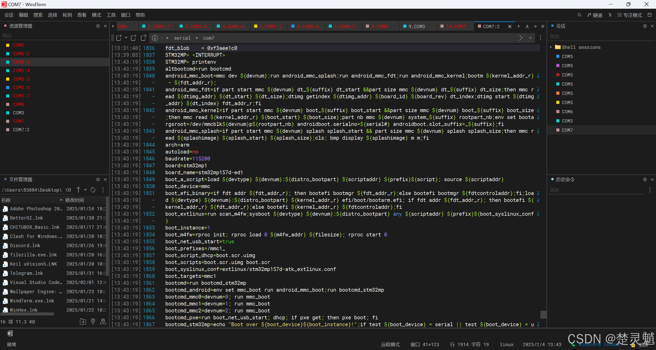
Task: Click the terminal vertical scrollbar thumb
Action: [x=543, y=314]
